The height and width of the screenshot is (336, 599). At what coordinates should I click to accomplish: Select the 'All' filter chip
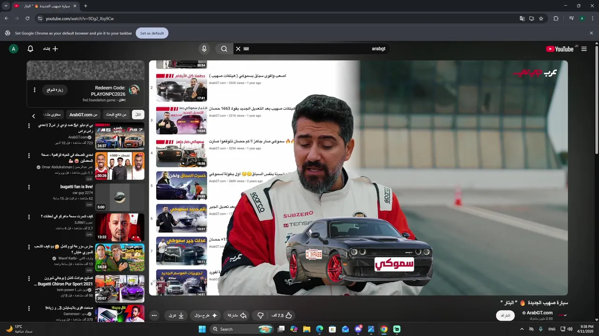138,114
